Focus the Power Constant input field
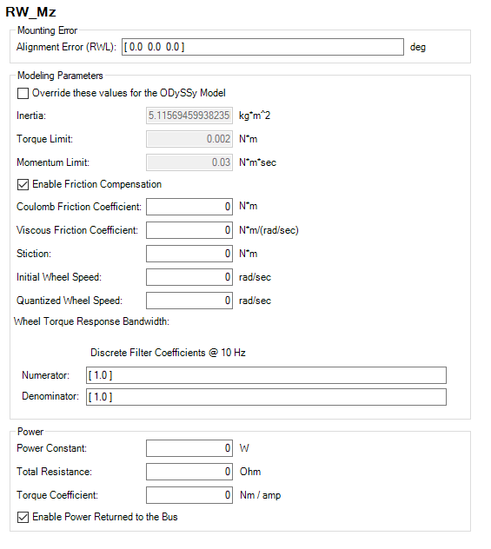 (189, 448)
